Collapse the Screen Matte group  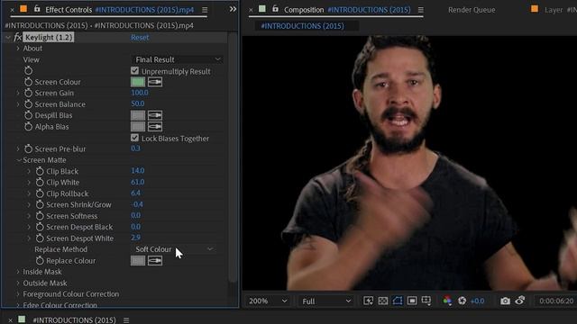[x=18, y=160]
